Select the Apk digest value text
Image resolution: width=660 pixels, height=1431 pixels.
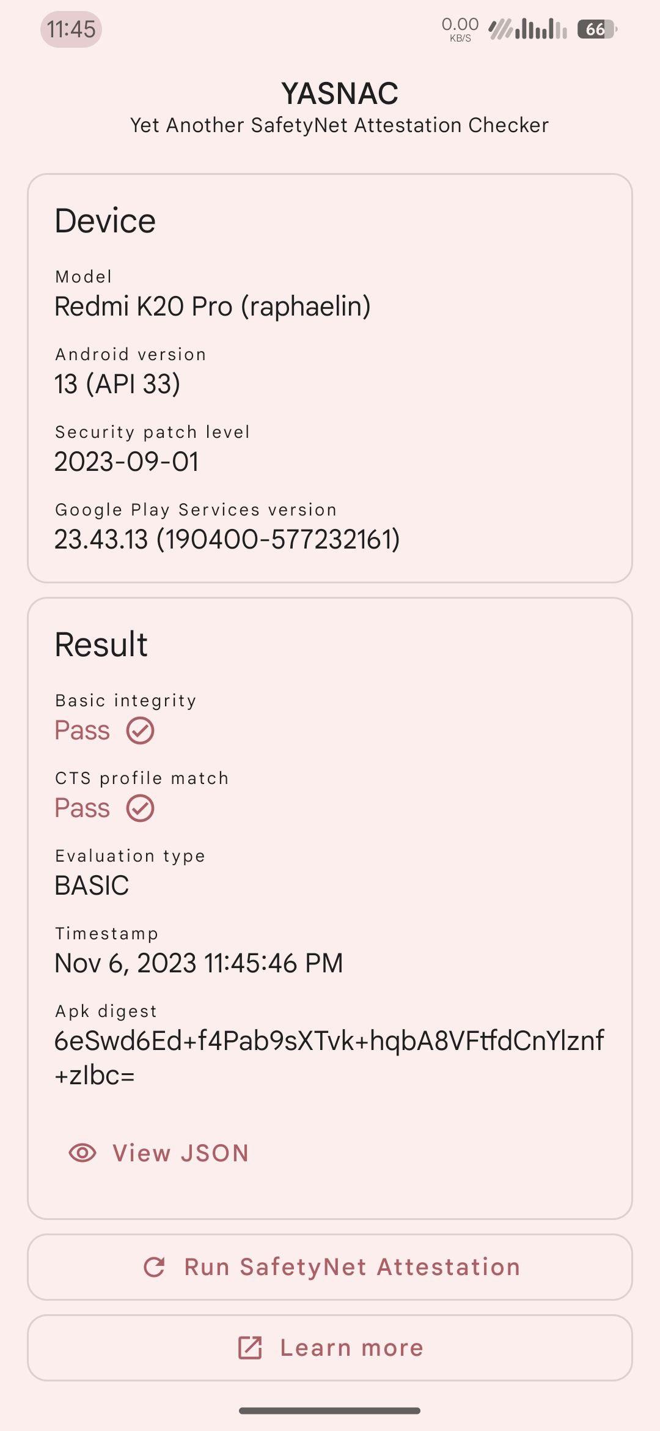click(329, 1057)
